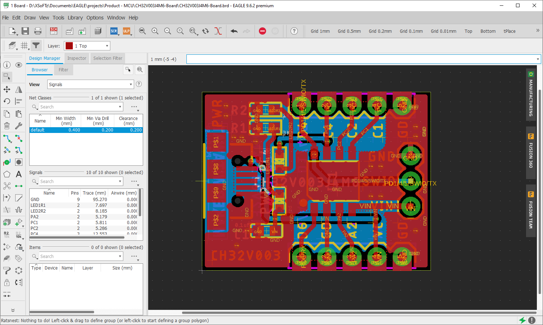Select the Change wrench tool
The height and width of the screenshot is (325, 543).
pyautogui.click(x=19, y=126)
